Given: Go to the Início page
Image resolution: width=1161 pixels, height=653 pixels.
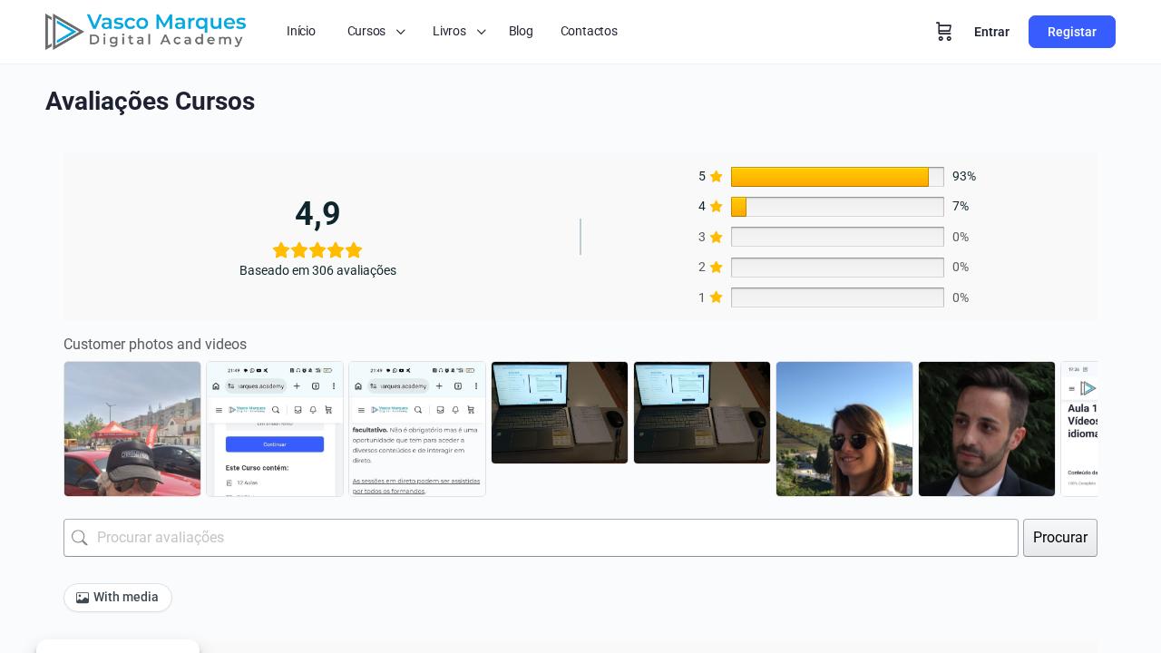Looking at the screenshot, I should coord(301,32).
